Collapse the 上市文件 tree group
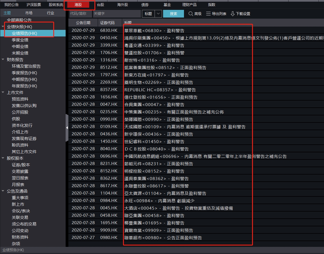This screenshot has width=324, height=254. [3, 92]
